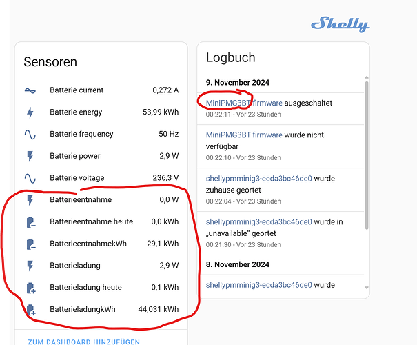Click the Logbuch scroll up arrow
The image size is (417, 345).
[367, 77]
